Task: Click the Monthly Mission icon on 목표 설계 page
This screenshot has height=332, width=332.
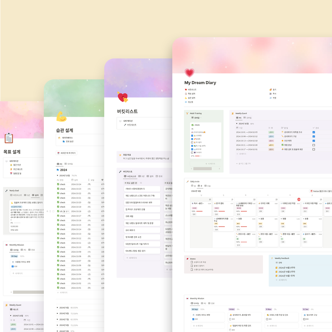Action: [x=6, y=245]
